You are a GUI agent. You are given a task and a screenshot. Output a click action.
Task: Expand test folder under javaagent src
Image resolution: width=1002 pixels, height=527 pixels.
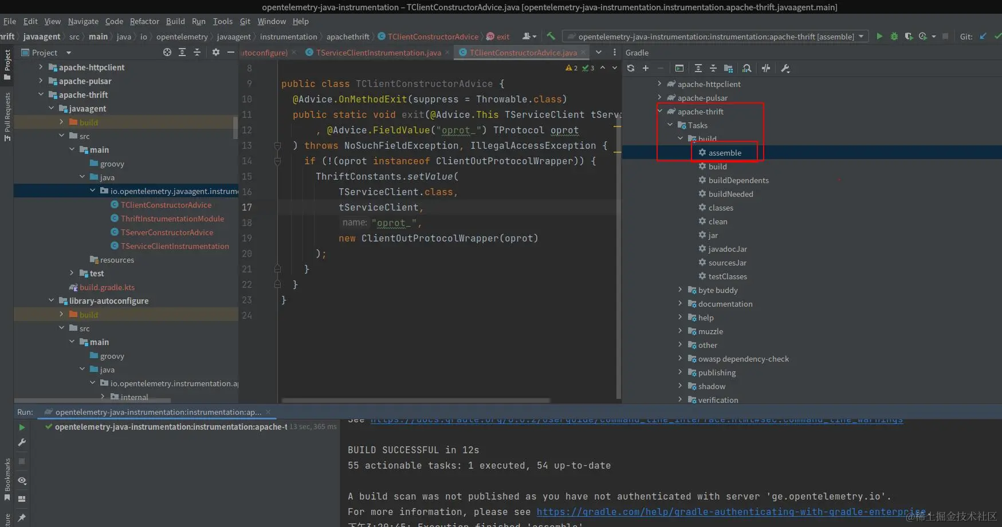[x=72, y=273]
